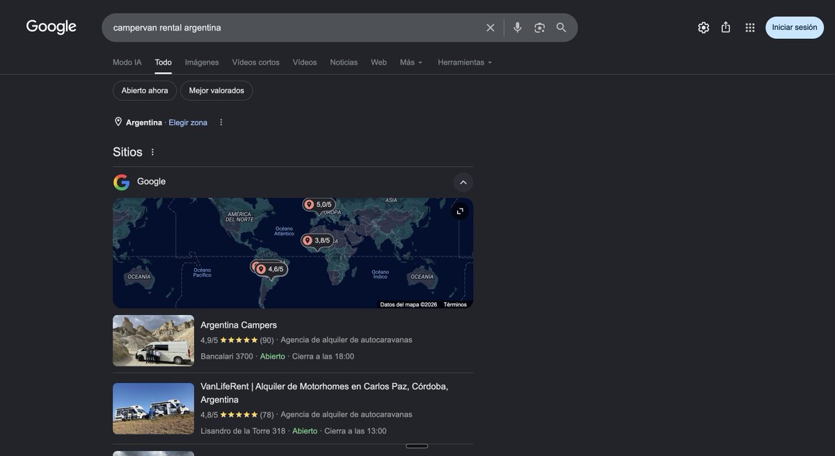The image size is (835, 456).
Task: Click the (90) review count
Action: pos(267,340)
